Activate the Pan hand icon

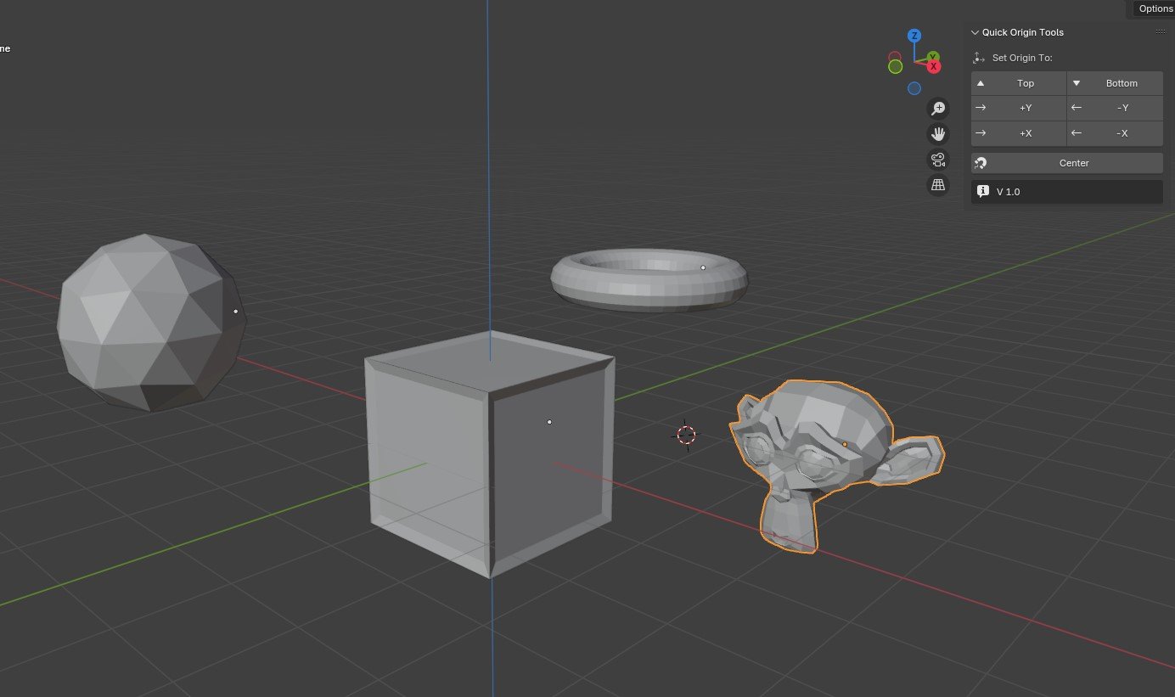937,133
